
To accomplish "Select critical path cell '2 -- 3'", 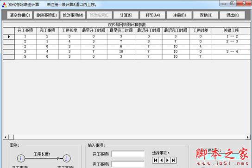I will (x=231, y=42).
